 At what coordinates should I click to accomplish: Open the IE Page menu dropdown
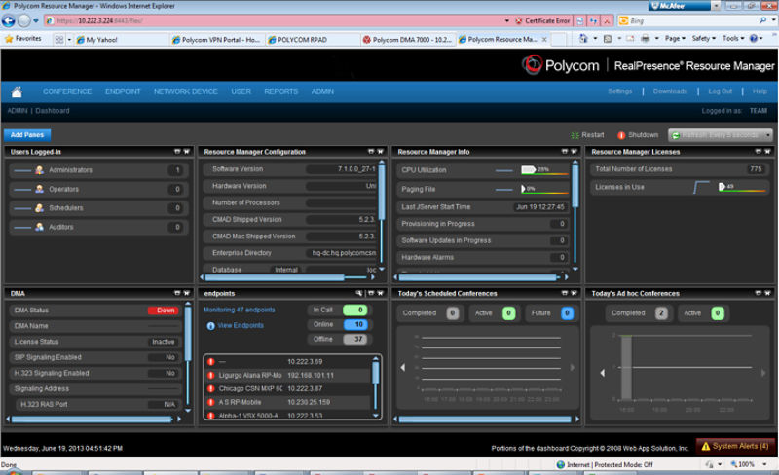click(x=675, y=38)
